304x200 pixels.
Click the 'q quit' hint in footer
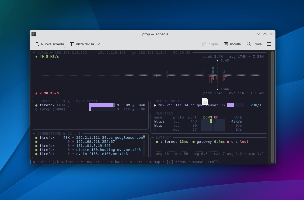40,162
